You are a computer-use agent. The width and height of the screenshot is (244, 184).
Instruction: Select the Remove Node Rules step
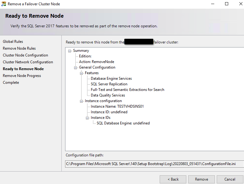tap(19, 48)
